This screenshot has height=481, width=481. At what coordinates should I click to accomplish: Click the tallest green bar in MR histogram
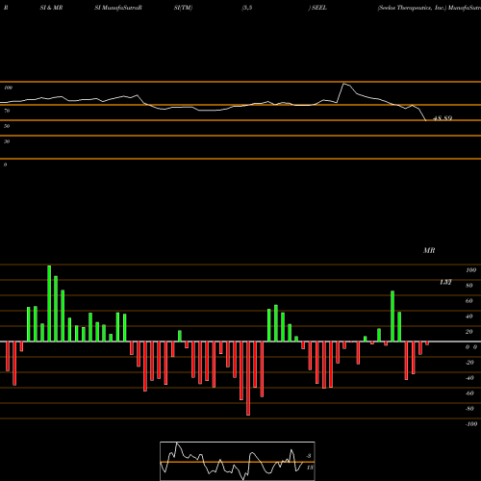tap(49, 303)
